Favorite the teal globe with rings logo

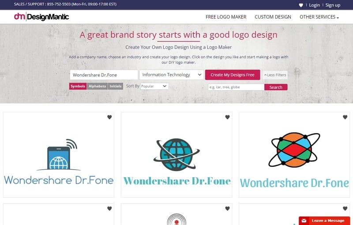227,117
